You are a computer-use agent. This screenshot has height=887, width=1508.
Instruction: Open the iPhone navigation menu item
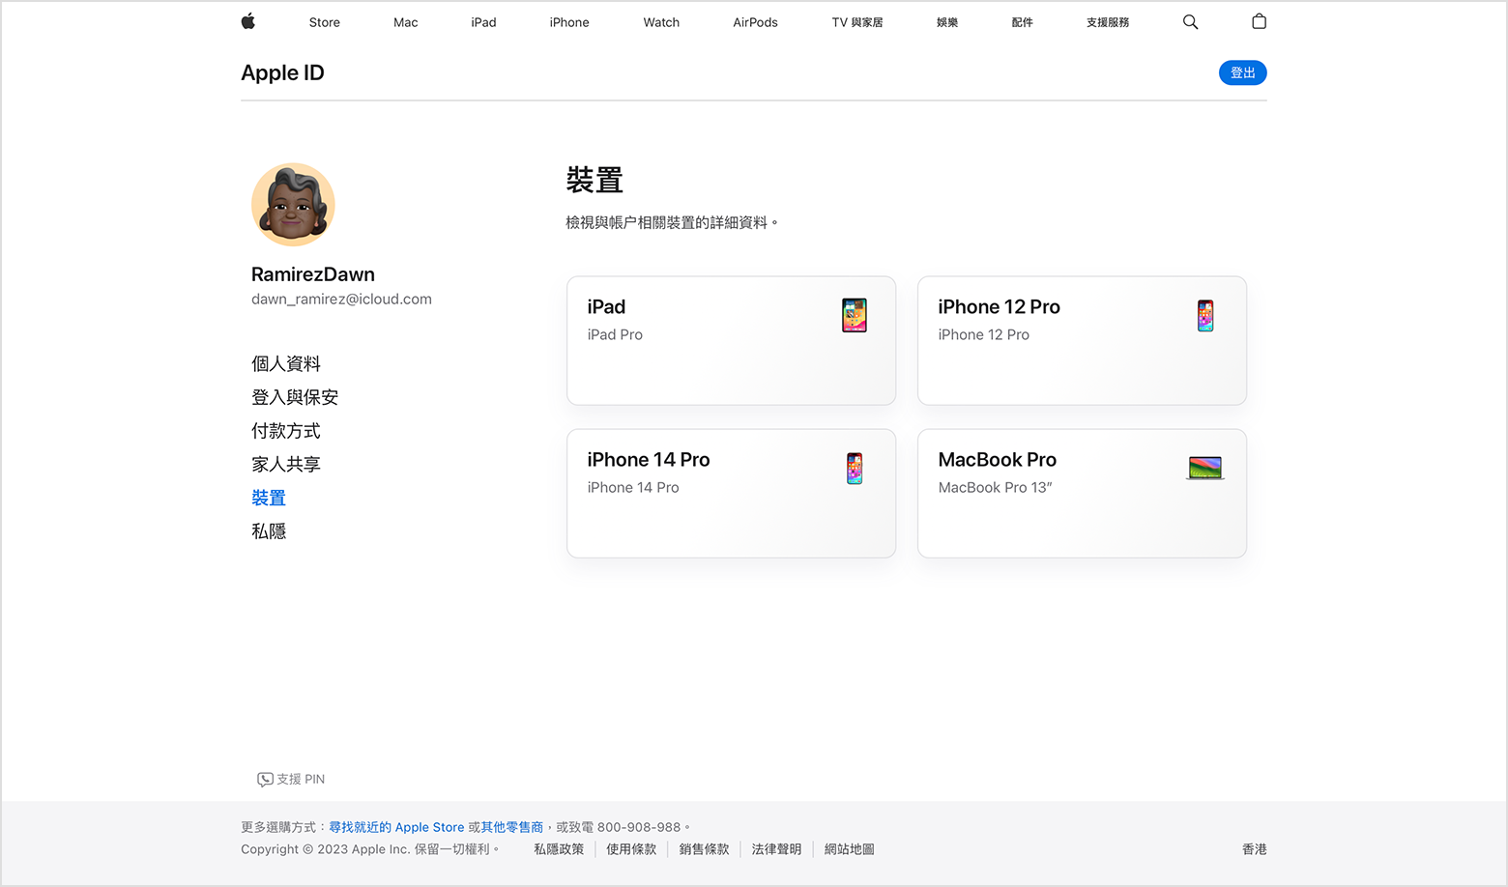pos(569,22)
